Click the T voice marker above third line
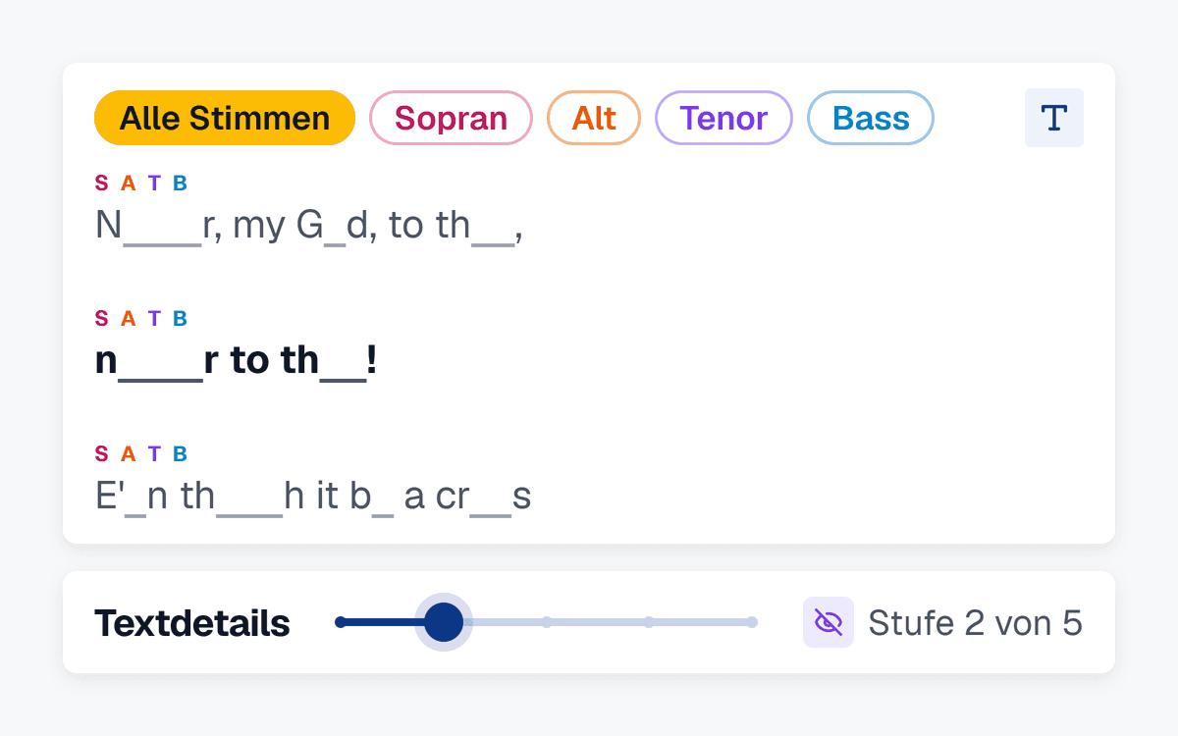 pyautogui.click(x=154, y=453)
